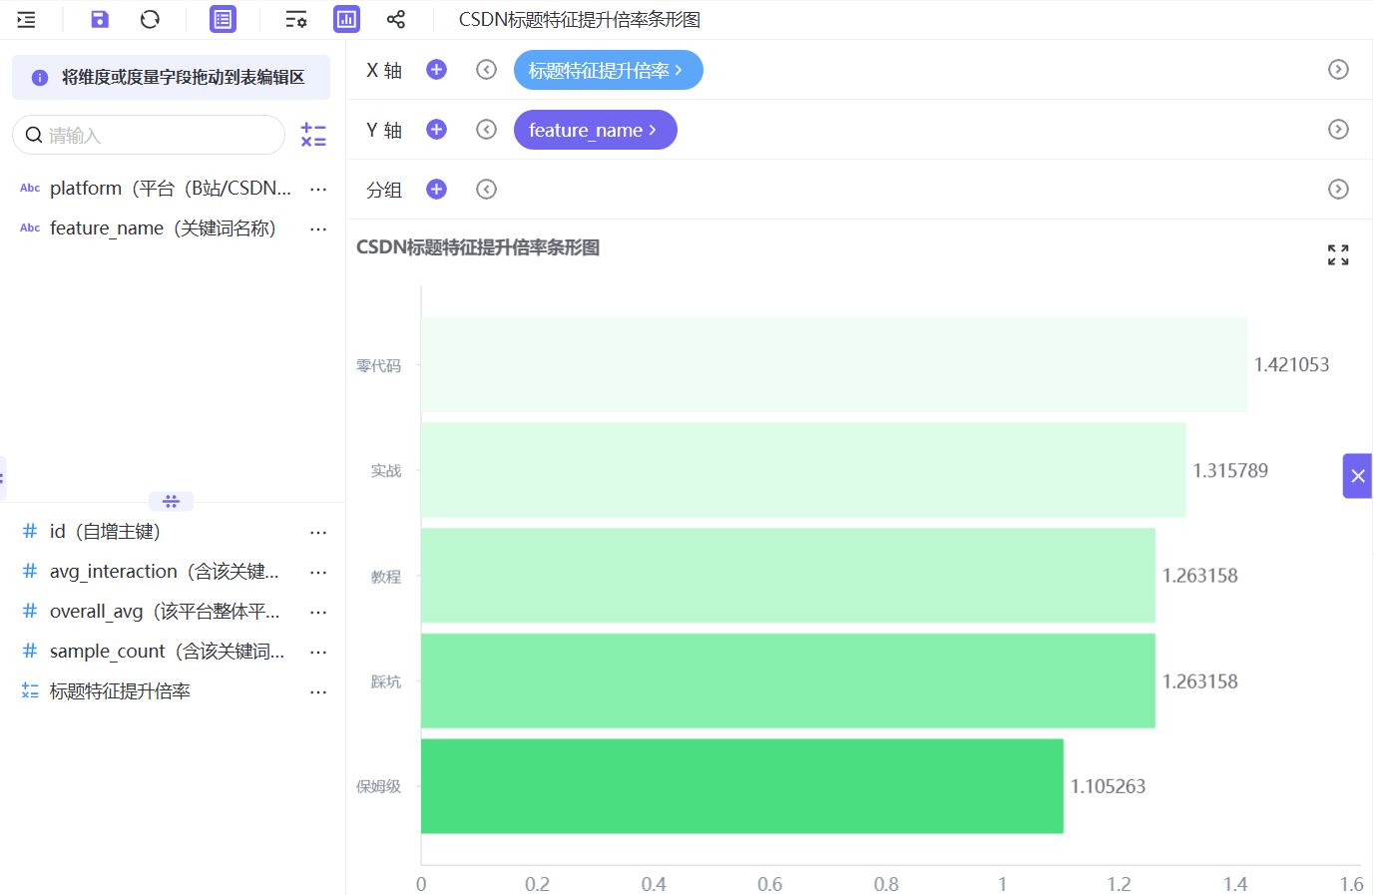Click the refresh icon in toolbar
Image resolution: width=1374 pixels, height=895 pixels.
[x=151, y=19]
